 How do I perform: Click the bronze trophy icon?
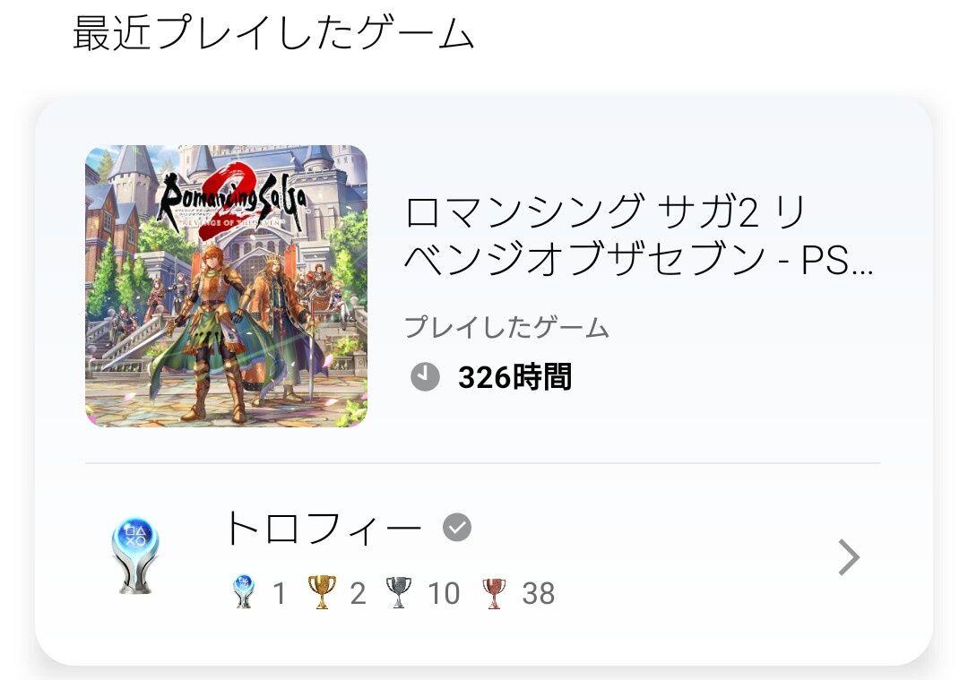pos(493,593)
